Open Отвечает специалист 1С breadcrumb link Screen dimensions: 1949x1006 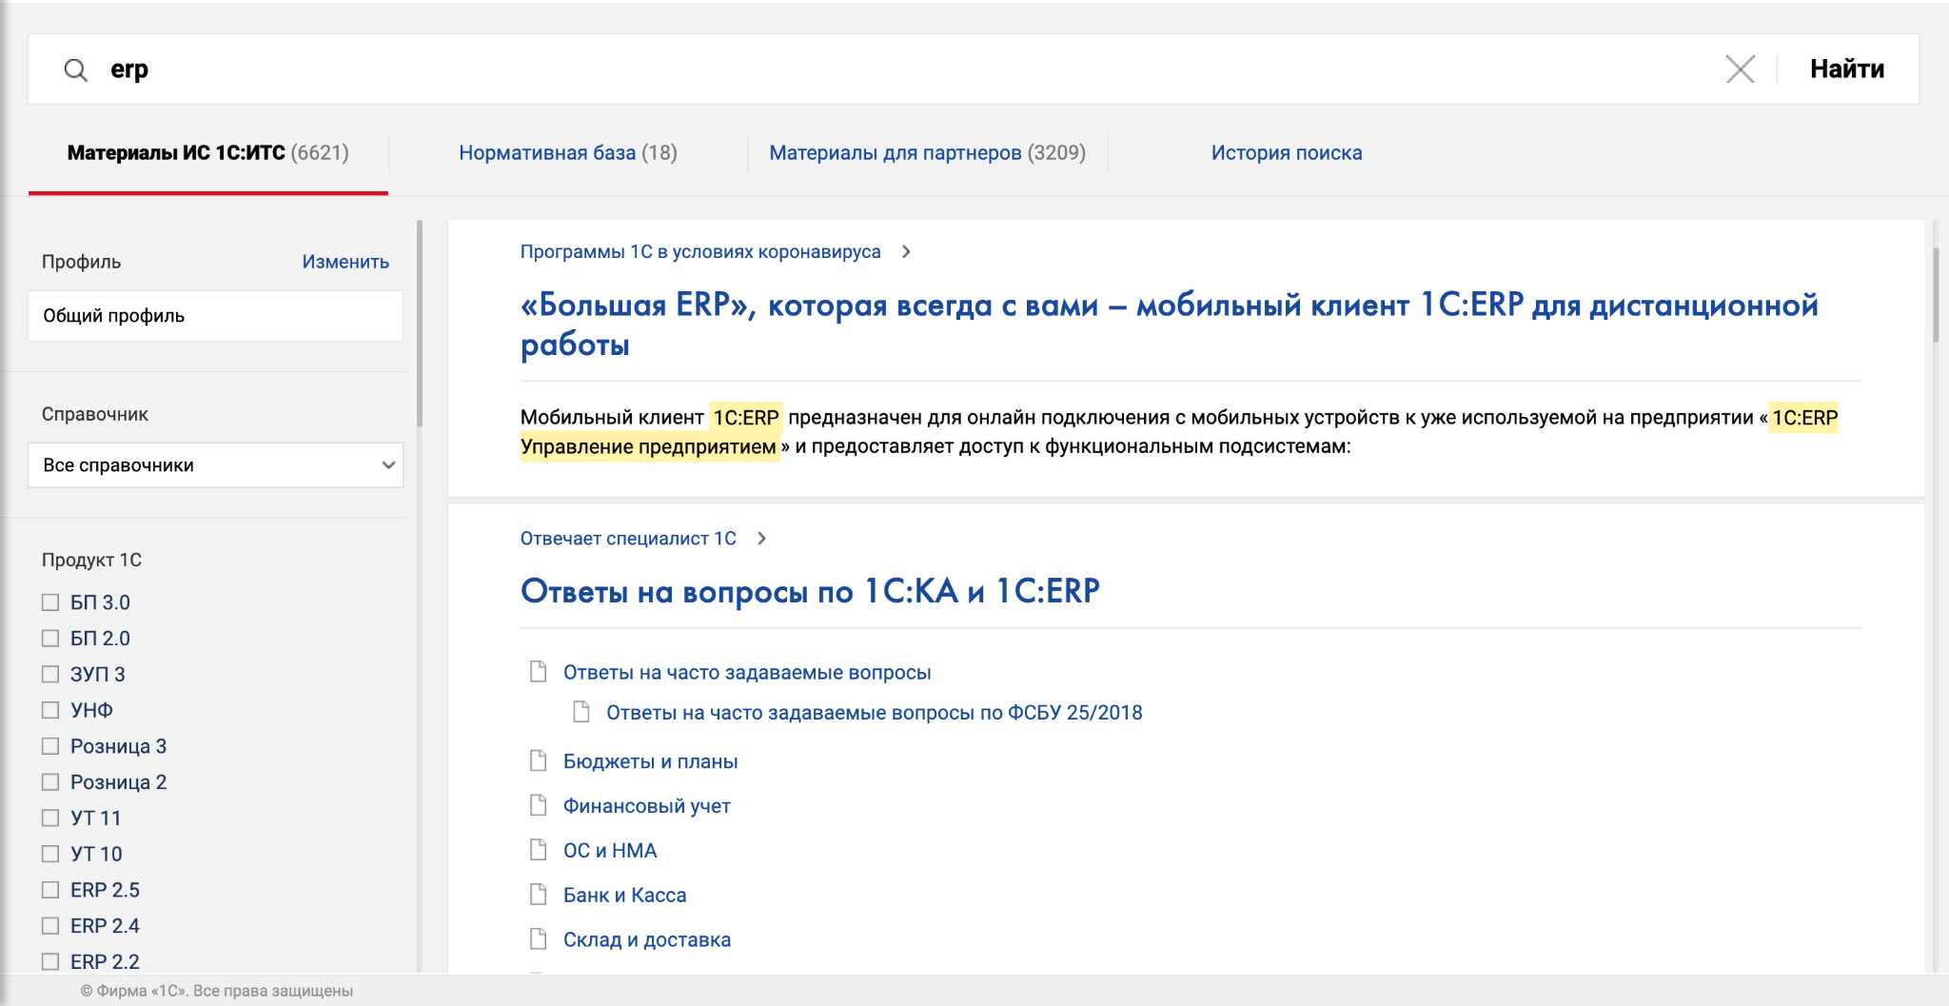click(628, 539)
